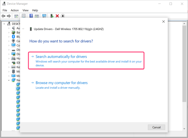Open Help via the blue question mark icon
Image resolution: width=188 pixels, height=138 pixels.
click(31, 16)
